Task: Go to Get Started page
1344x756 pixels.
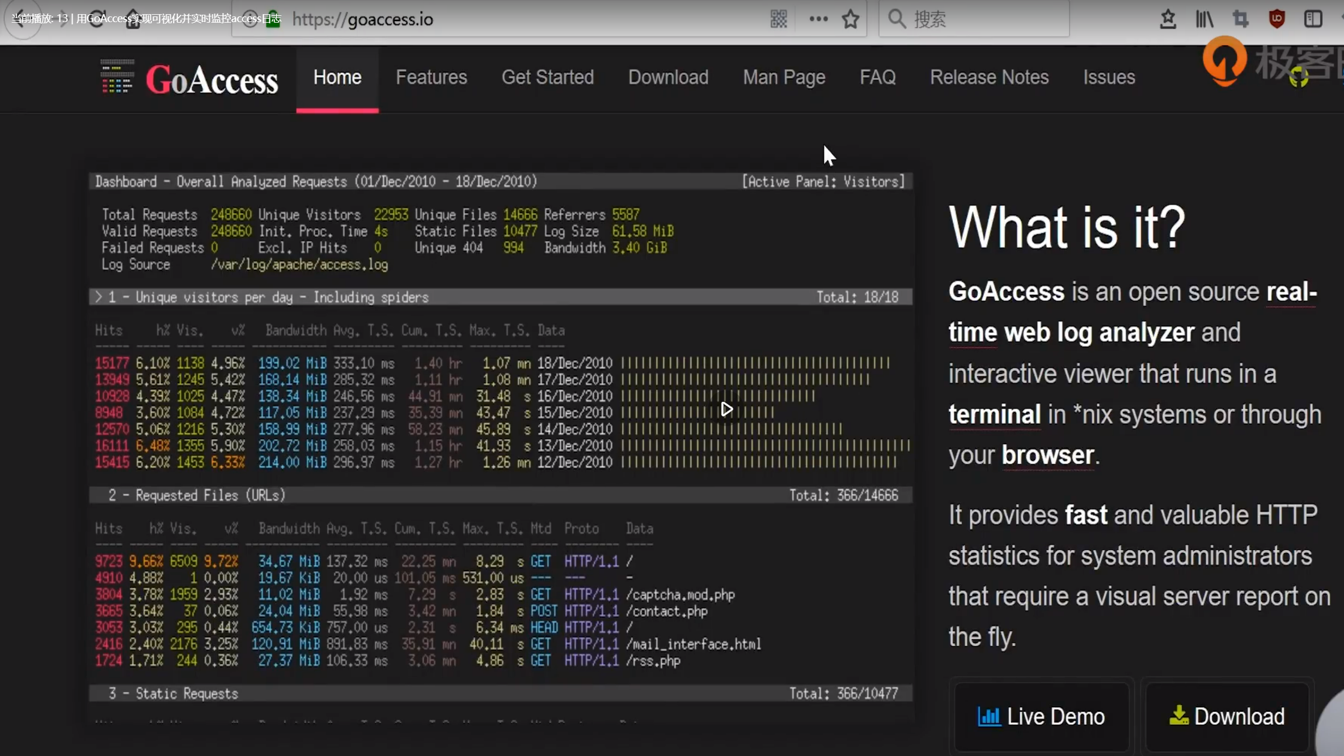Action: [x=548, y=77]
